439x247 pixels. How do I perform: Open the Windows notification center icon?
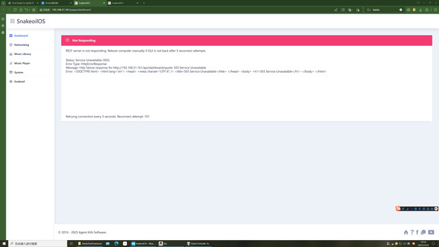433,244
